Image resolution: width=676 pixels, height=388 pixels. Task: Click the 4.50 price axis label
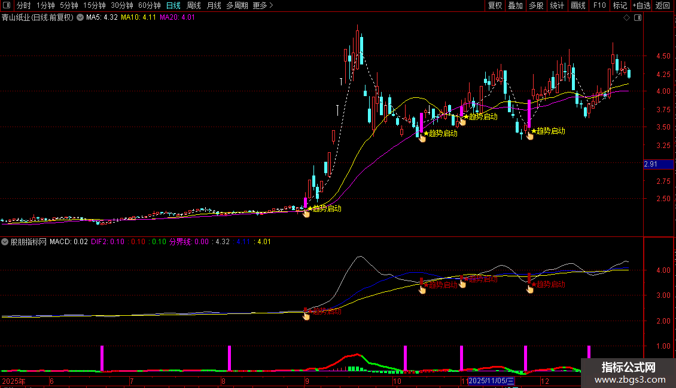663,56
